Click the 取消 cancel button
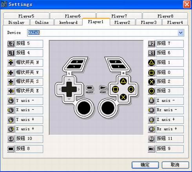192x172 pixels. click(175, 165)
